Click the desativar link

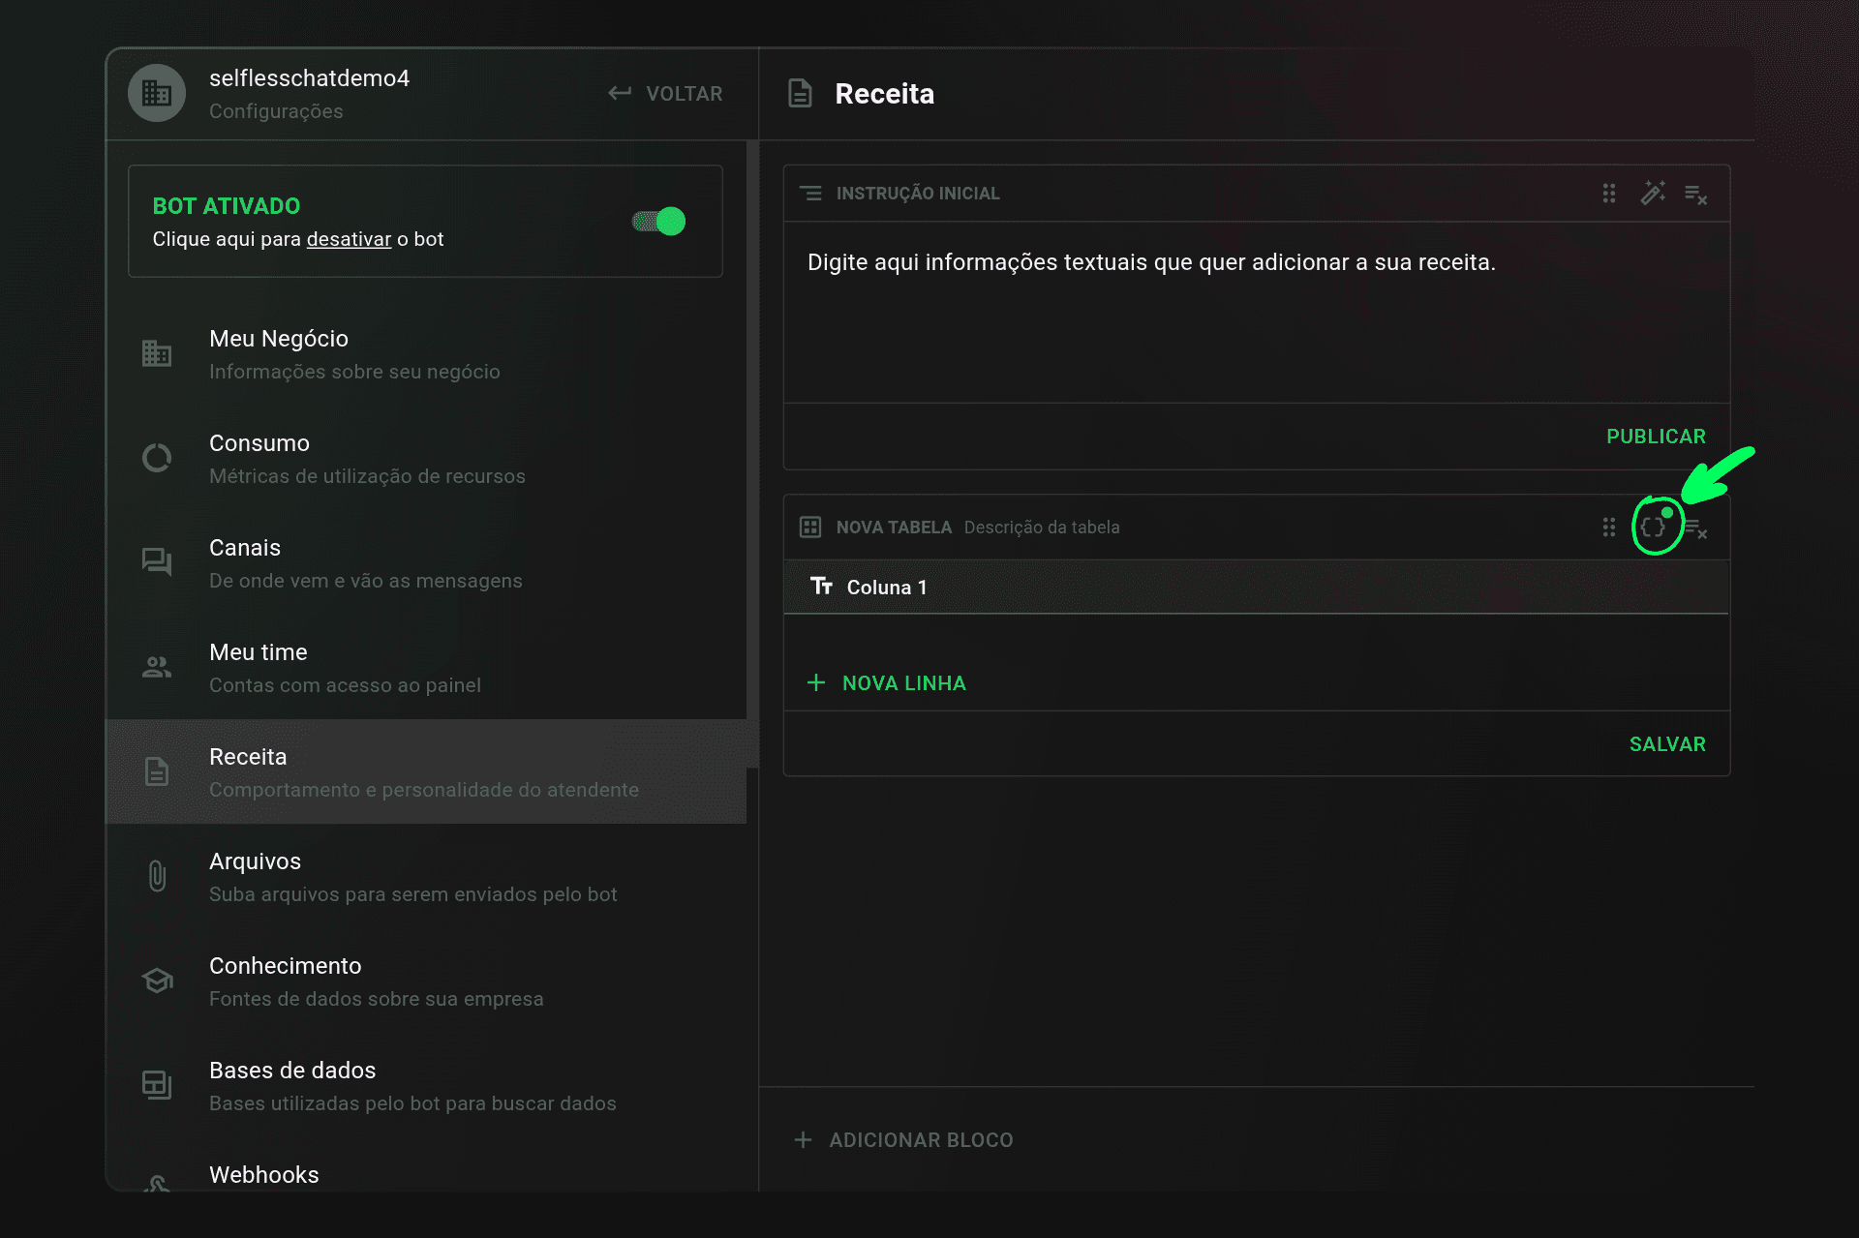(x=349, y=239)
